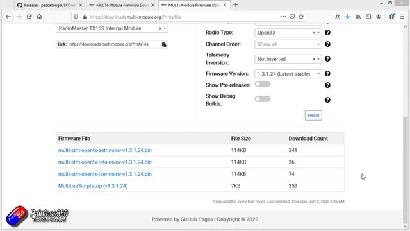
Task: Enable the Show Debug Builds switch
Action: pyautogui.click(x=263, y=99)
